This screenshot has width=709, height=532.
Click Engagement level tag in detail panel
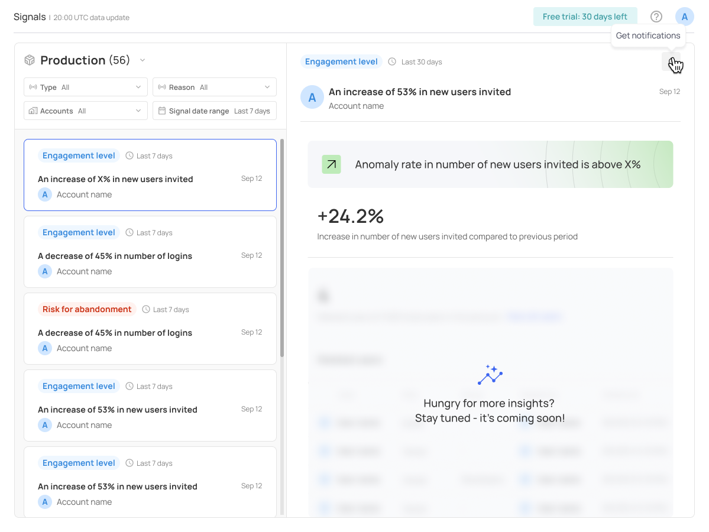point(341,61)
